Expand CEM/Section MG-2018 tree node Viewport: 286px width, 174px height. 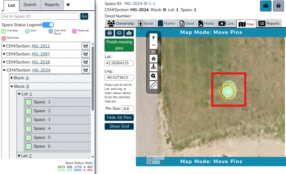(x=4, y=62)
